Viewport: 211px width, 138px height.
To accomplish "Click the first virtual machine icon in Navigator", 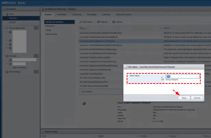I will pyautogui.click(x=10, y=32).
